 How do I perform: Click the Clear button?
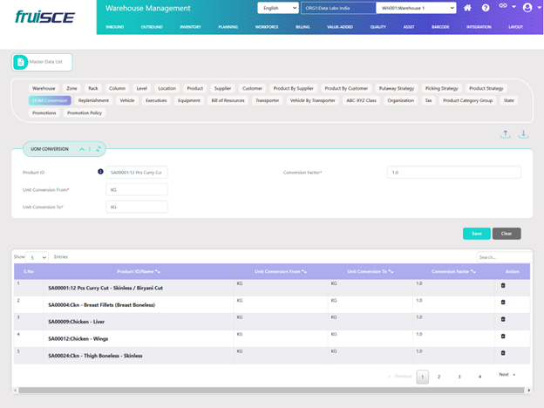(507, 234)
